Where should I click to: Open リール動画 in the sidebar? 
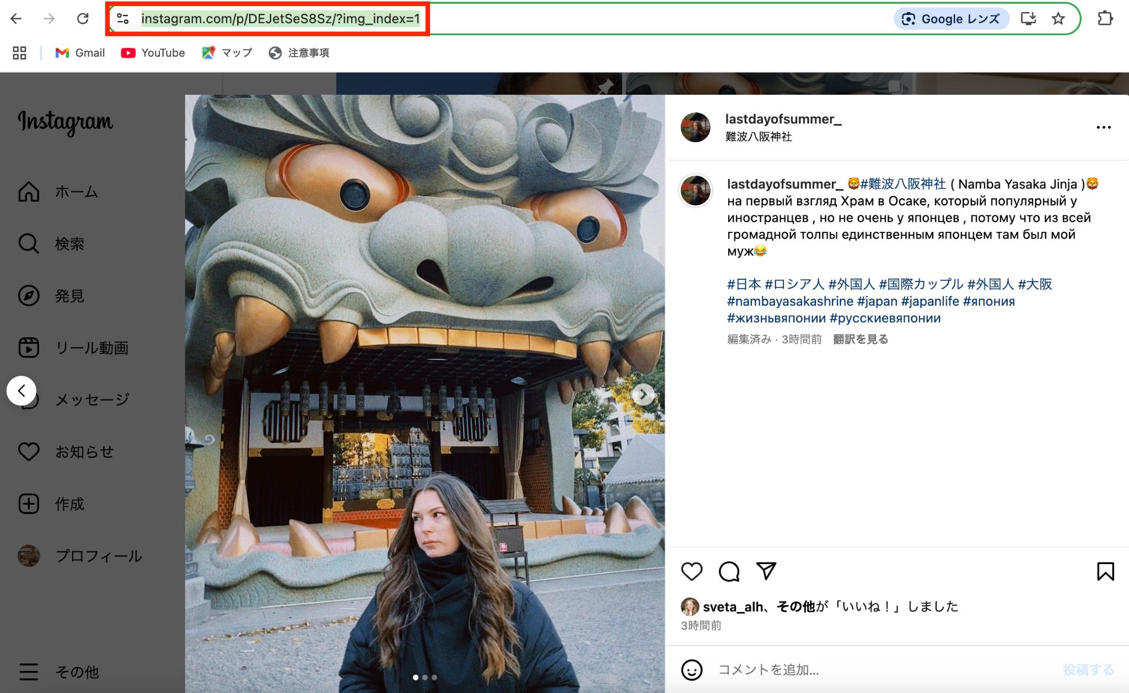click(x=73, y=348)
